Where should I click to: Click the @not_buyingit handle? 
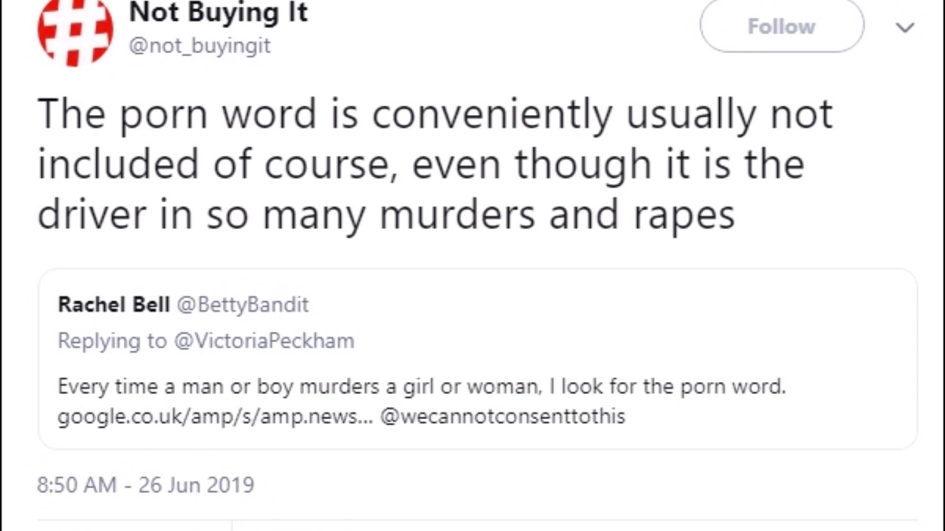click(199, 46)
